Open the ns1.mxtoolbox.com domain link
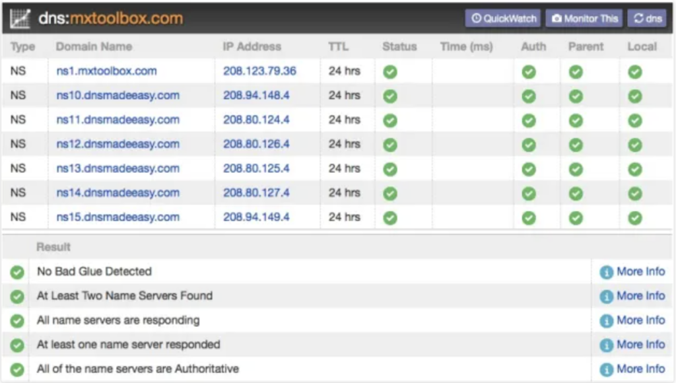676x383 pixels. [106, 71]
